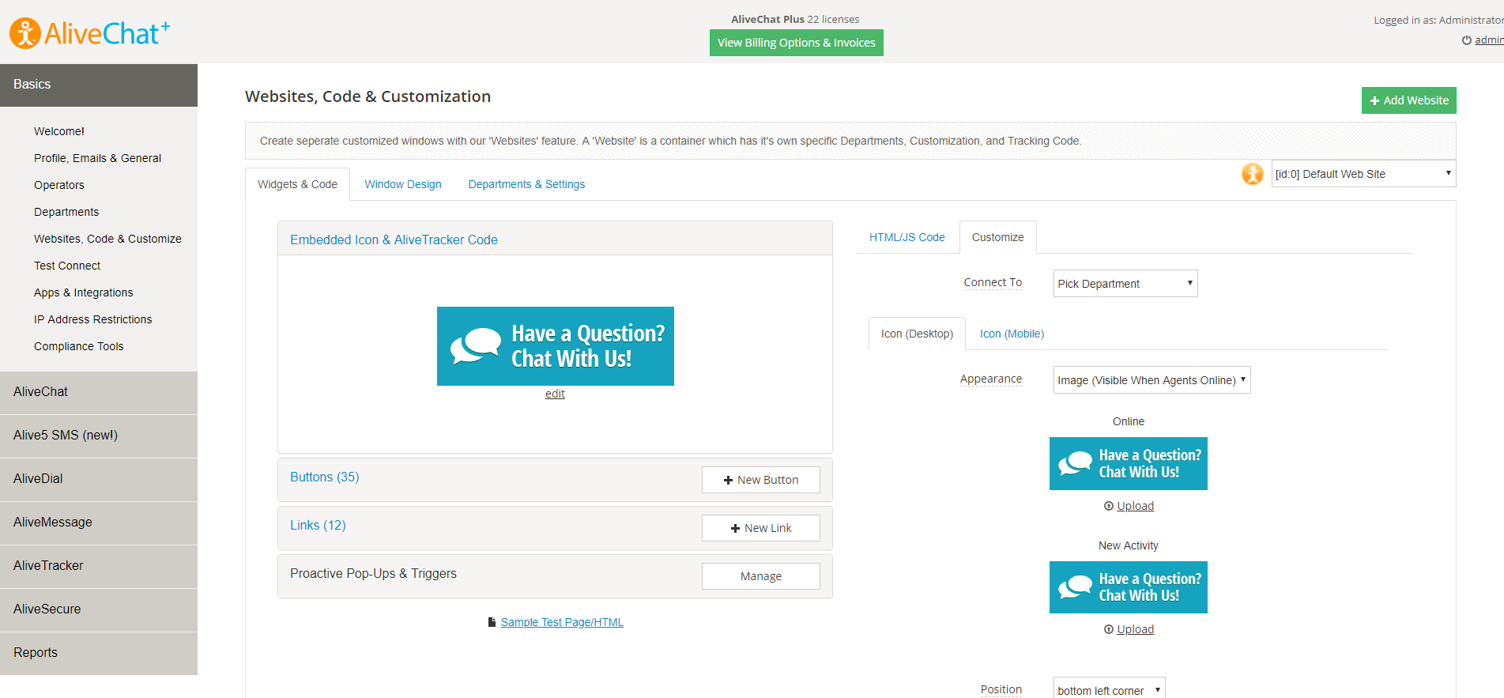This screenshot has height=698, width=1504.
Task: Click the Online chat image thumbnail
Action: pos(1129,463)
